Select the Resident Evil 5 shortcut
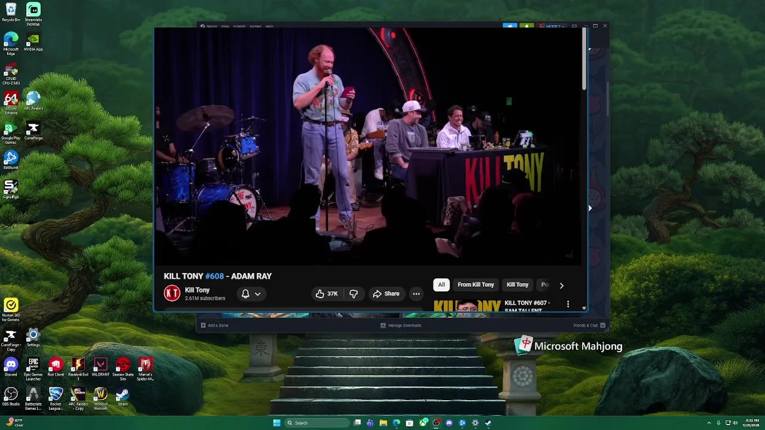 tap(78, 369)
